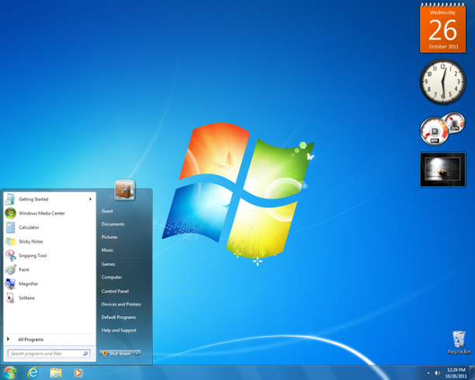Show hidden tray icons arrow

click(x=428, y=373)
